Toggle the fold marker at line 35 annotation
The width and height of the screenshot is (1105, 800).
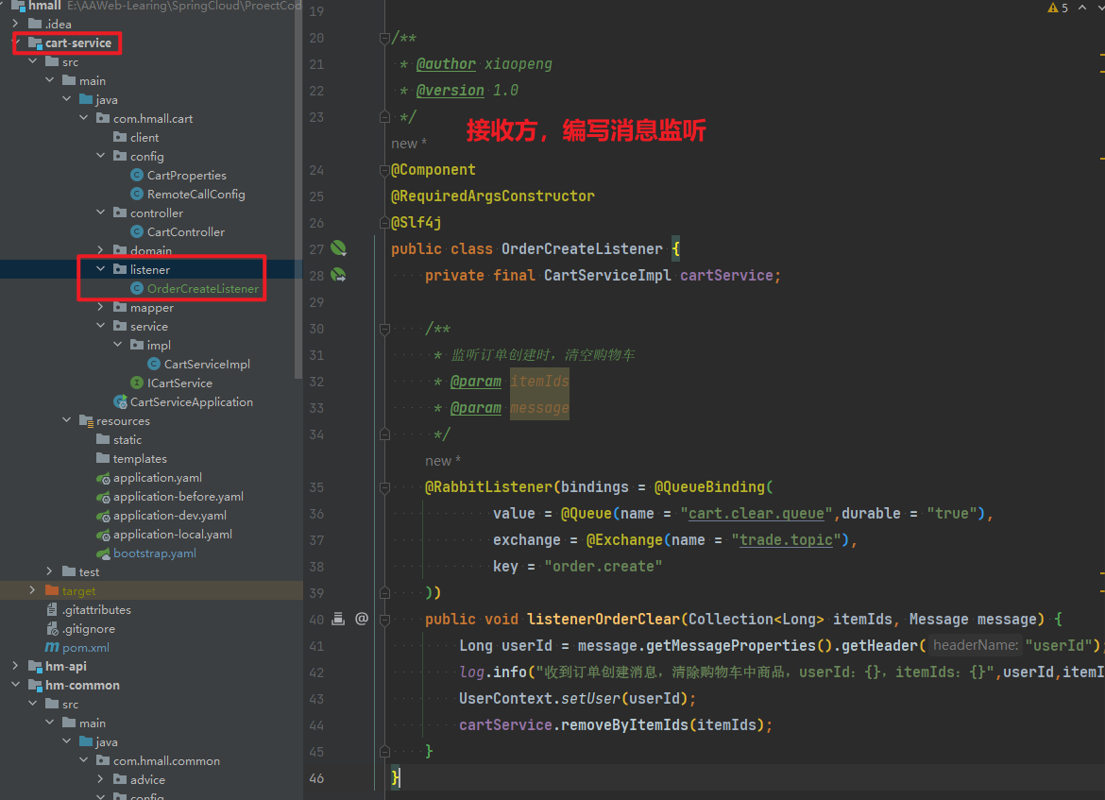[x=384, y=487]
